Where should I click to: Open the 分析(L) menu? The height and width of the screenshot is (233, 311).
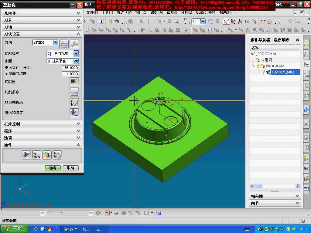pos(186,12)
